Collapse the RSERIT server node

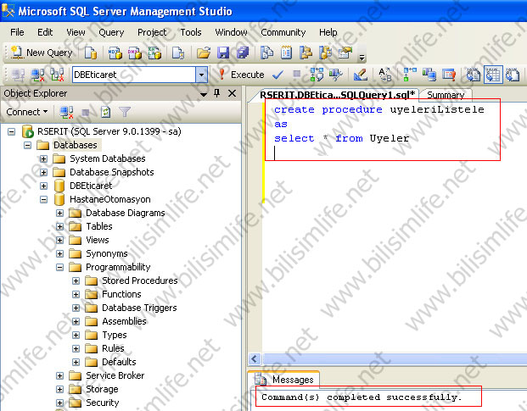point(11,131)
